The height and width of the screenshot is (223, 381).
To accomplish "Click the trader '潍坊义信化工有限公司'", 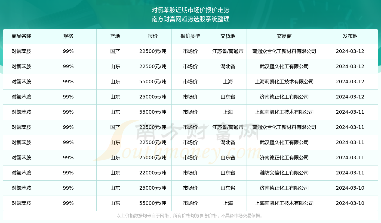I will coord(284,173).
